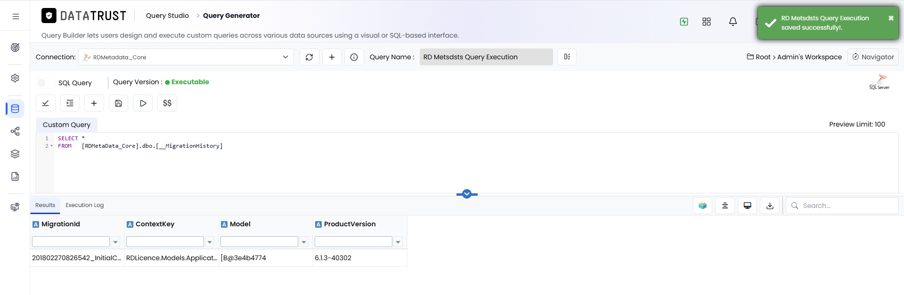Sort by the ContextKey column header
This screenshot has width=904, height=295.
pyautogui.click(x=155, y=224)
